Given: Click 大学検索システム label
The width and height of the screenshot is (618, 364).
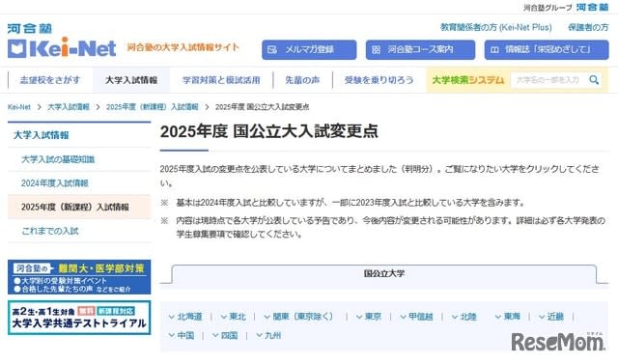Looking at the screenshot, I should 467,80.
